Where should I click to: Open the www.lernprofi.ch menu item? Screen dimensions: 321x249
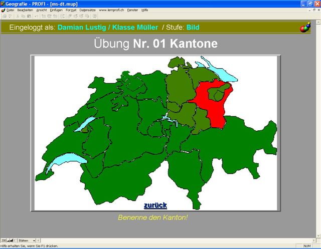111,10
